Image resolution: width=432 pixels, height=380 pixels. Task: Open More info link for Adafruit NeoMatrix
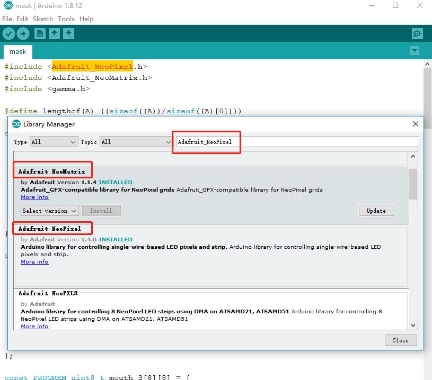coord(34,197)
